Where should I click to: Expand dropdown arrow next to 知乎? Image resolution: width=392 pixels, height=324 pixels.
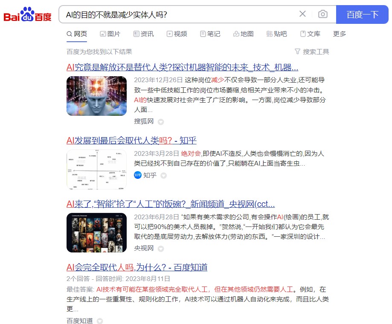click(163, 175)
